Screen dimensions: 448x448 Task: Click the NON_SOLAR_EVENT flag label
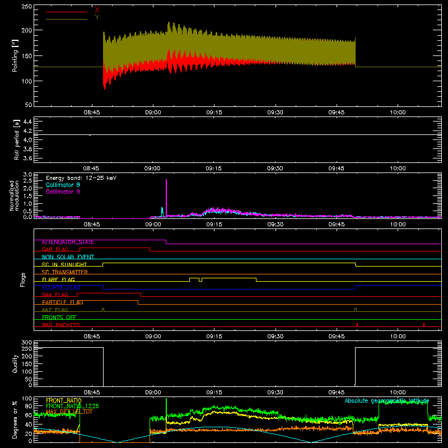point(68,257)
